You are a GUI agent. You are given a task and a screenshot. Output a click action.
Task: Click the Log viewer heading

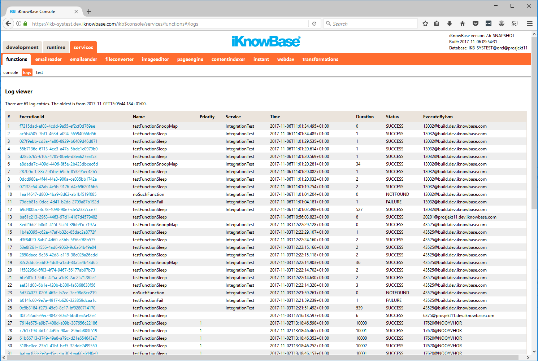pyautogui.click(x=19, y=92)
